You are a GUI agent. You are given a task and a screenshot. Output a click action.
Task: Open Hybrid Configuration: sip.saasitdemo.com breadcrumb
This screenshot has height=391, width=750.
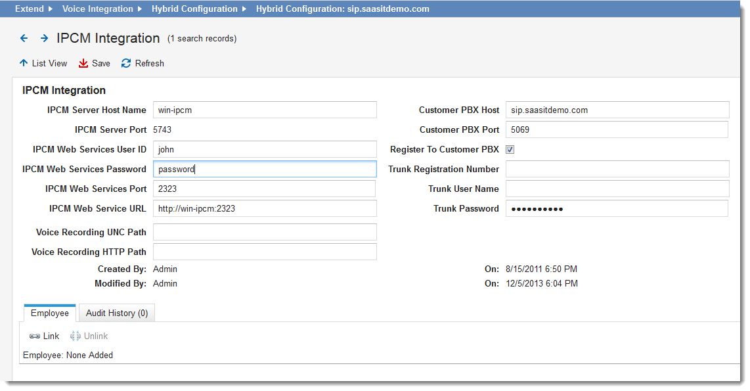(x=342, y=9)
